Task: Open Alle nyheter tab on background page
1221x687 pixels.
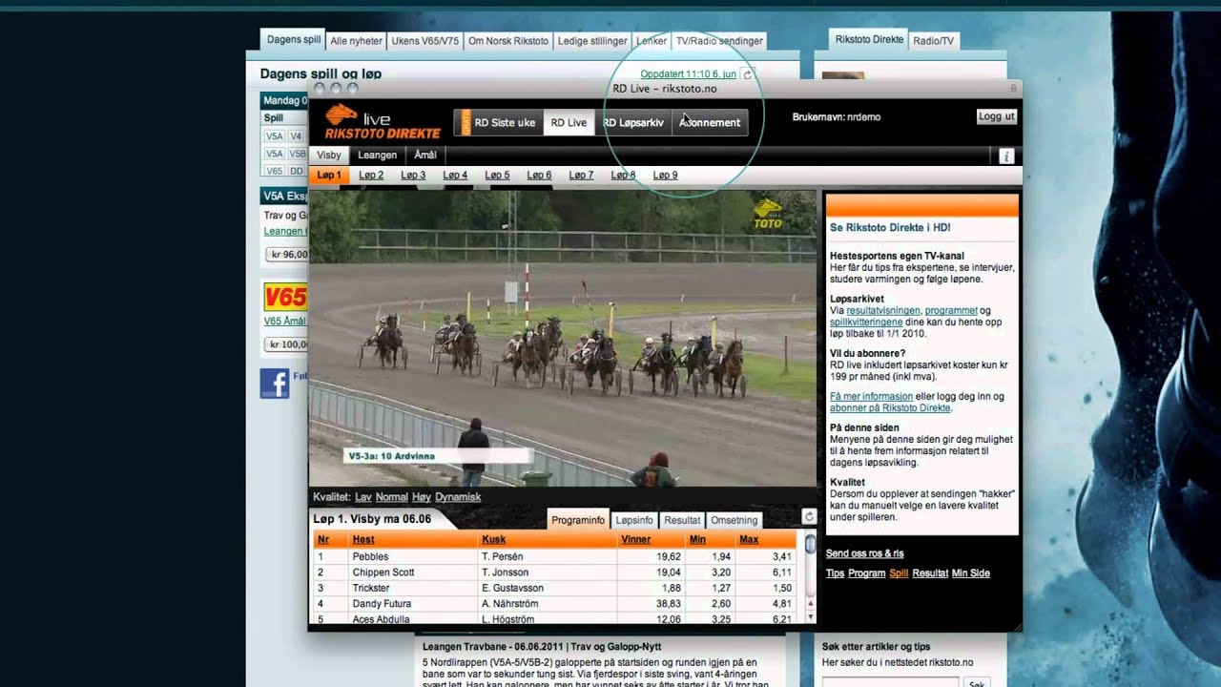Action: pos(356,41)
